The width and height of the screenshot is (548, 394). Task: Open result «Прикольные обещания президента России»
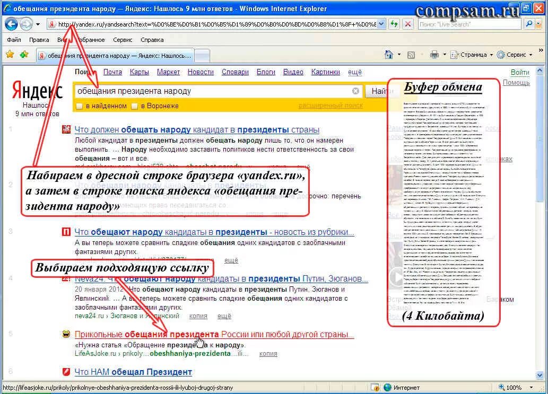(x=214, y=334)
